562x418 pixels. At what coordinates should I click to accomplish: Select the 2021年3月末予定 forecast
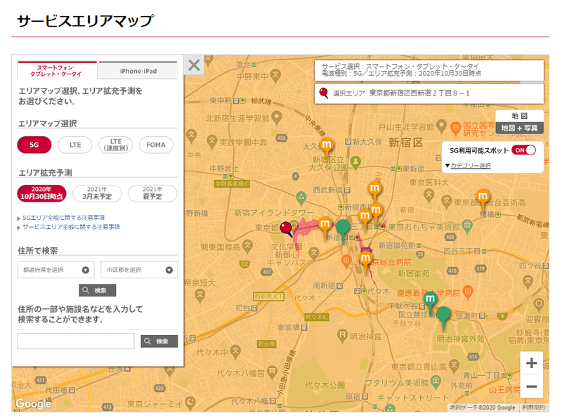click(97, 193)
